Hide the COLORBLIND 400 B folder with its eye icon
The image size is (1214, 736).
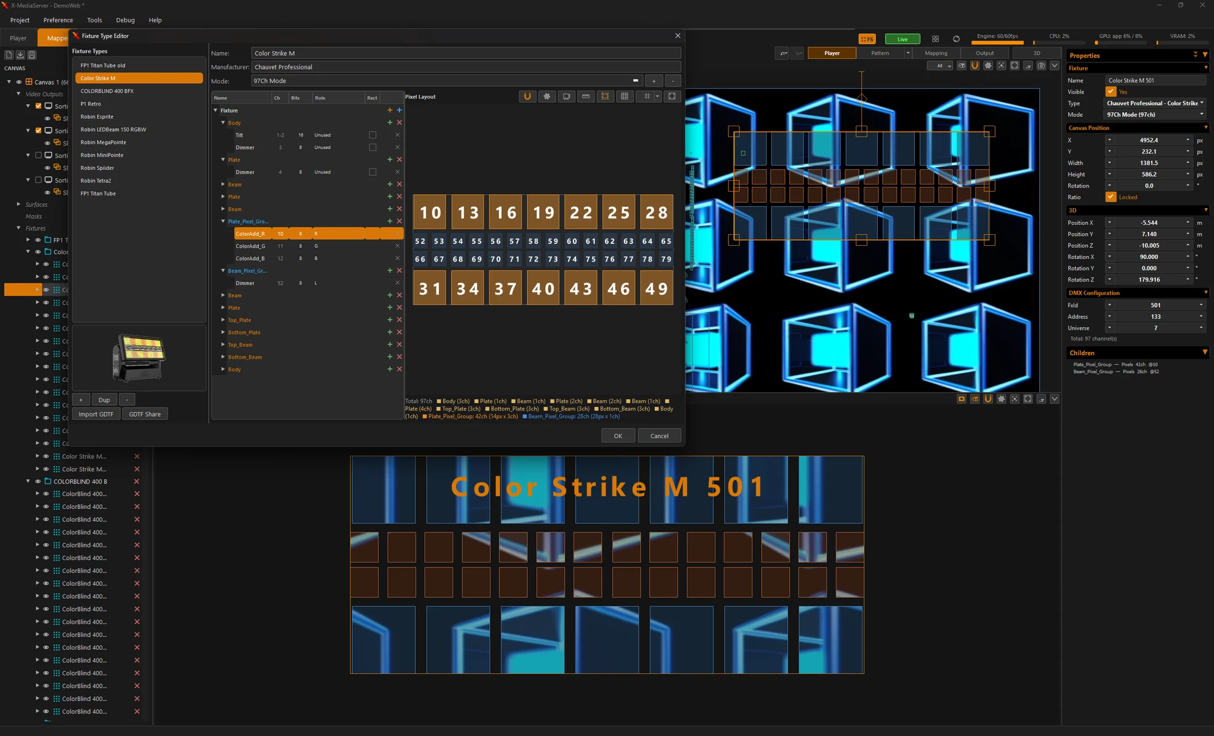click(x=38, y=482)
